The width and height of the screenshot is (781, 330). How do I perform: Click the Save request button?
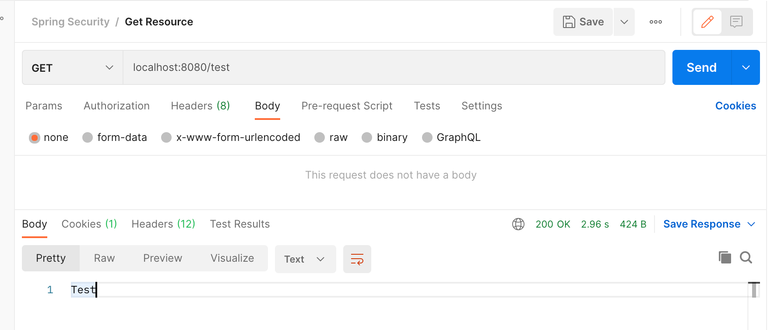pyautogui.click(x=583, y=22)
